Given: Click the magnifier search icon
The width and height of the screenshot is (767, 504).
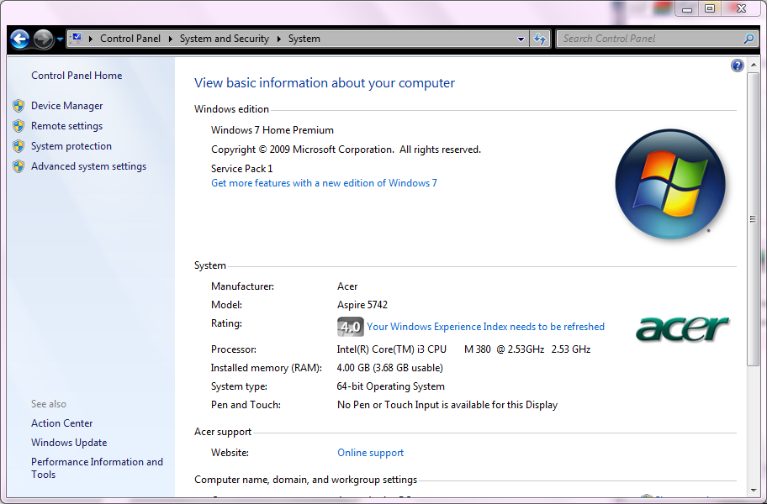Looking at the screenshot, I should (x=748, y=39).
